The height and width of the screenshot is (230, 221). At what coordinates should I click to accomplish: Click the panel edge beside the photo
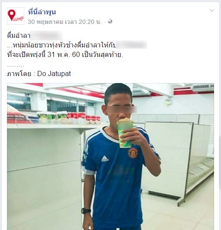[x=221, y=162]
